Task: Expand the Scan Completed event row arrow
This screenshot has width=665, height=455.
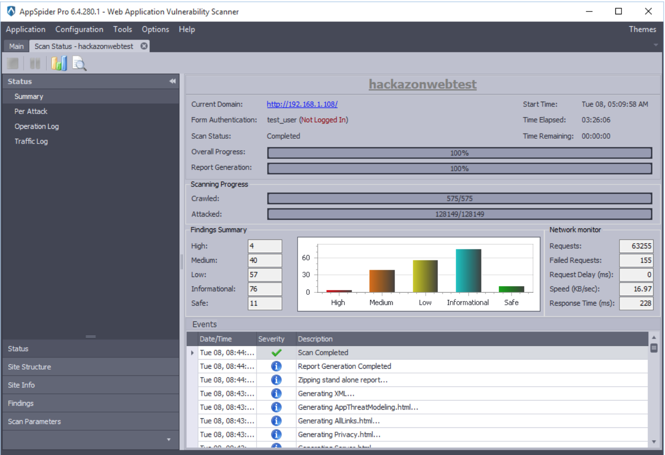Action: click(193, 353)
